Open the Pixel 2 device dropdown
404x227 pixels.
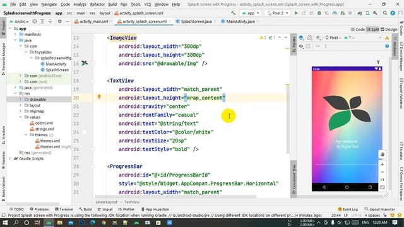click(278, 13)
